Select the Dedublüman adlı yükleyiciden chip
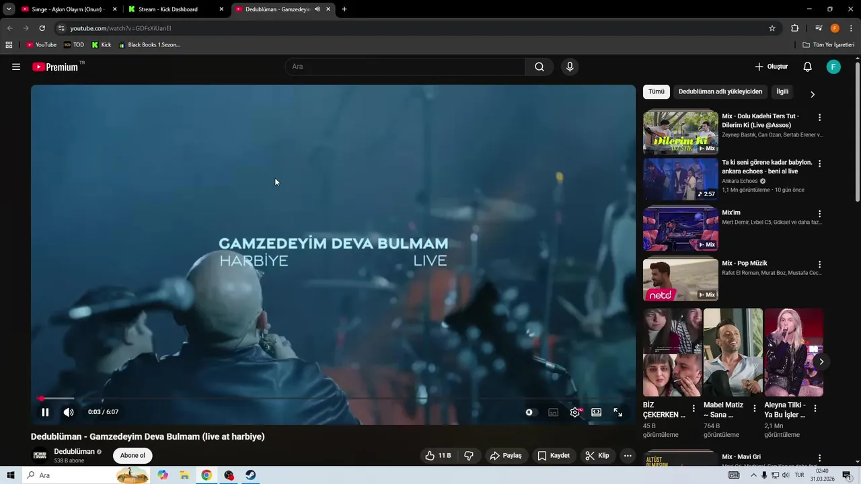Screen dimensions: 861x484 (720, 91)
